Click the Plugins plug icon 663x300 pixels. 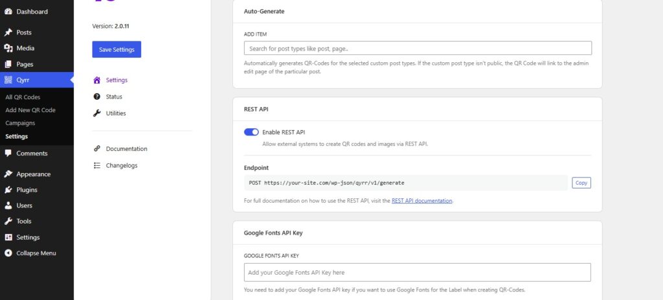[8, 190]
